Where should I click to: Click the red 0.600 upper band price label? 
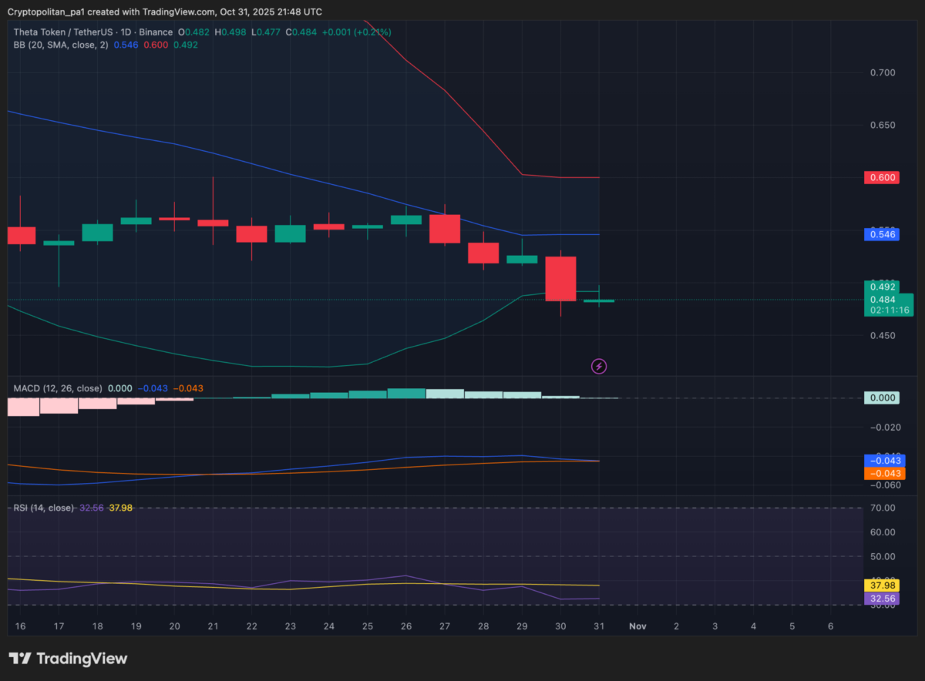[x=882, y=177]
